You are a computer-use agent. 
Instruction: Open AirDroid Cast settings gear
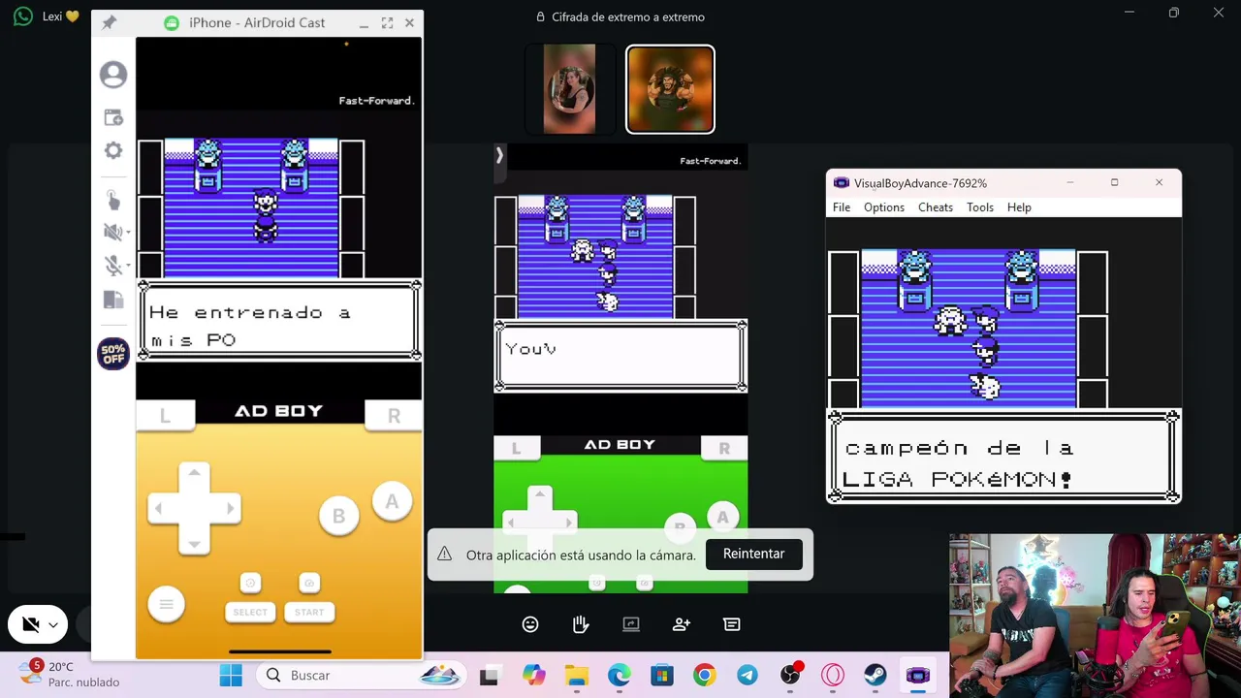(x=113, y=150)
